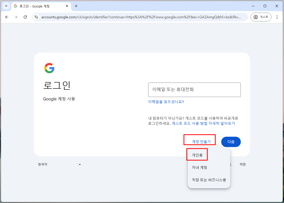The height and width of the screenshot is (203, 284).
Task: Reload the Google login page
Action: [x=25, y=17]
